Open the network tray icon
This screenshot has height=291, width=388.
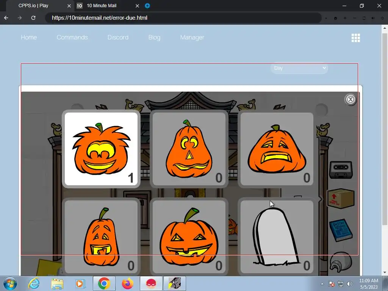pos(341,284)
